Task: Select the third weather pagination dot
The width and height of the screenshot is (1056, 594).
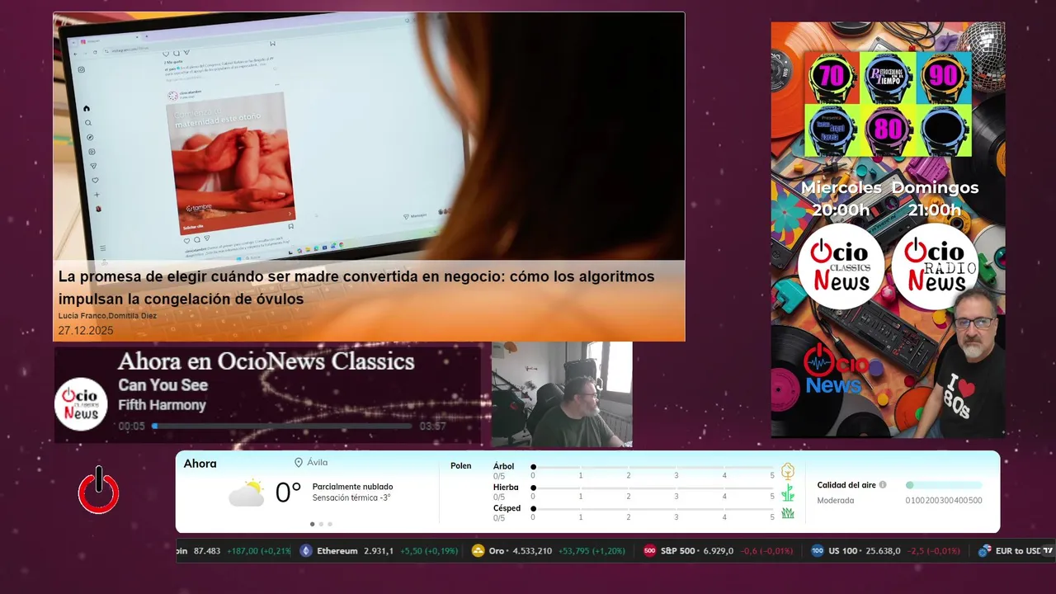Action: point(330,524)
